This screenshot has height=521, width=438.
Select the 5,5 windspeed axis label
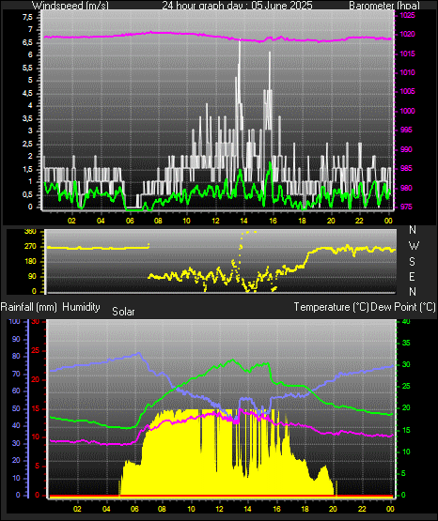pyautogui.click(x=28, y=69)
